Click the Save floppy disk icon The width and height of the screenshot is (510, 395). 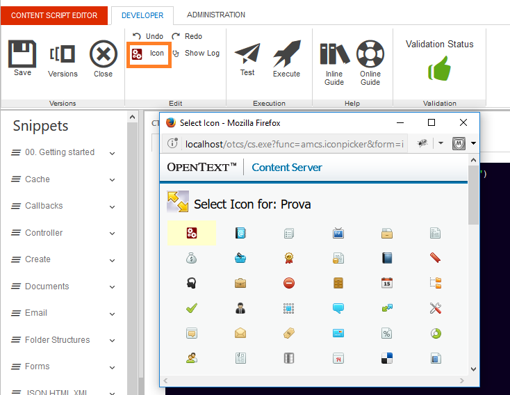(x=22, y=56)
